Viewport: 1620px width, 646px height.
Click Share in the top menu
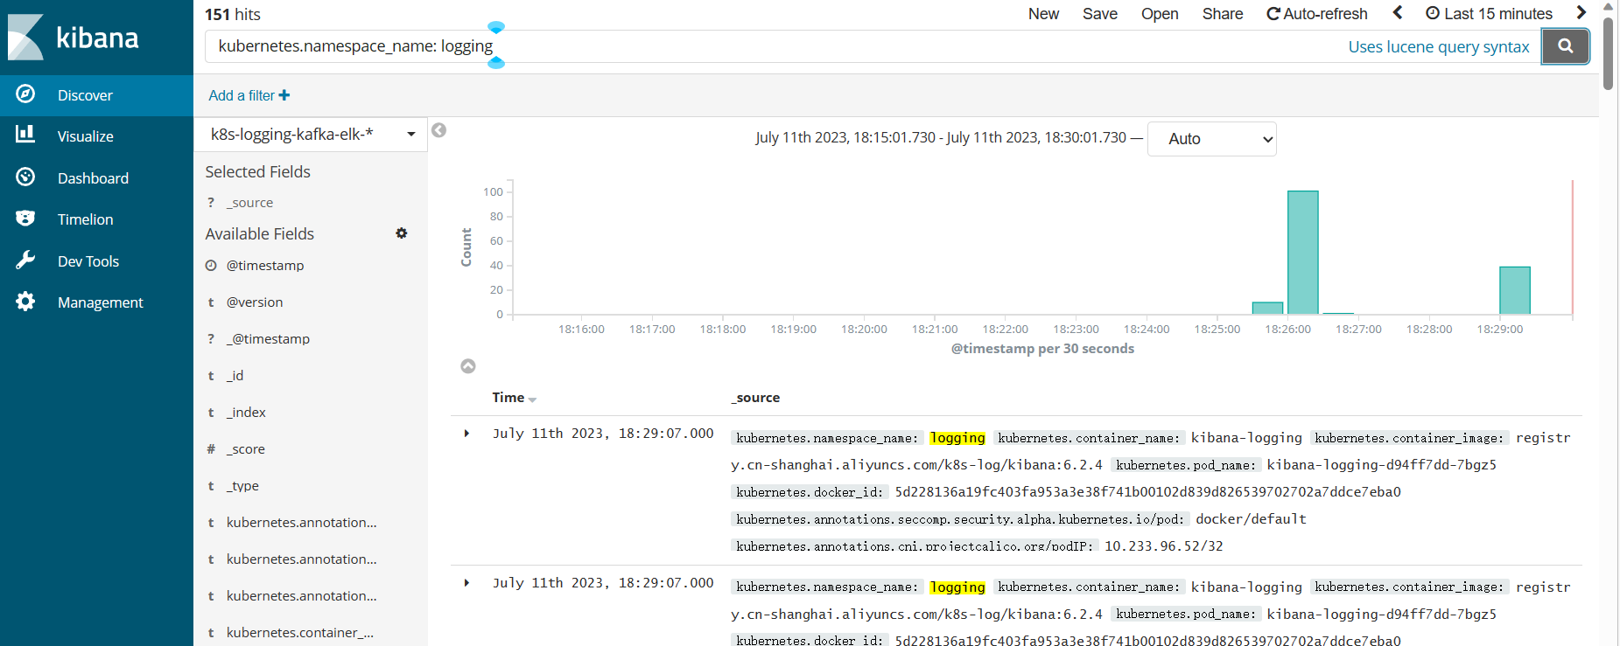coord(1223,14)
